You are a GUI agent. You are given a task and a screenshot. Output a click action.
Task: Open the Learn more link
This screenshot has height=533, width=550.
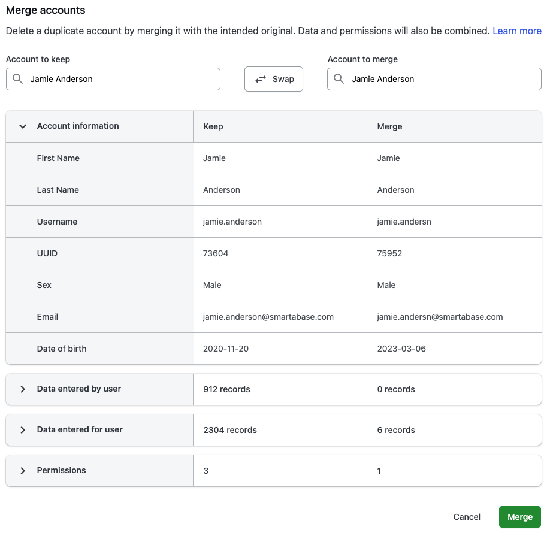[516, 31]
